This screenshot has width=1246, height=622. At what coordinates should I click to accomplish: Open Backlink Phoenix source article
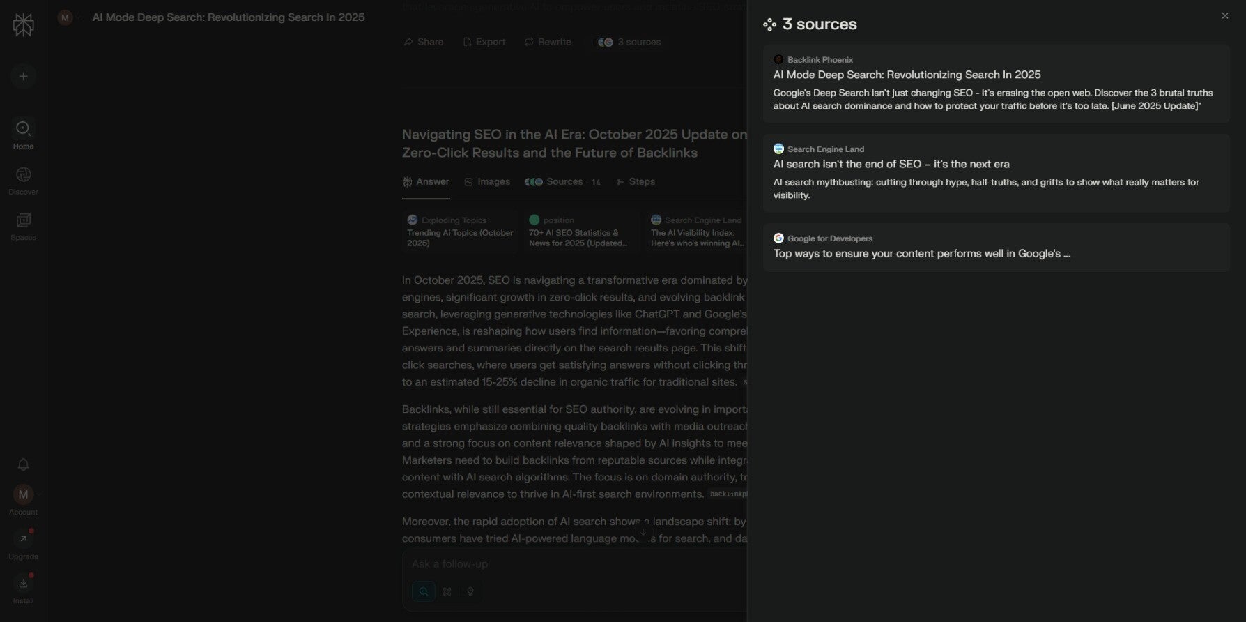(907, 75)
